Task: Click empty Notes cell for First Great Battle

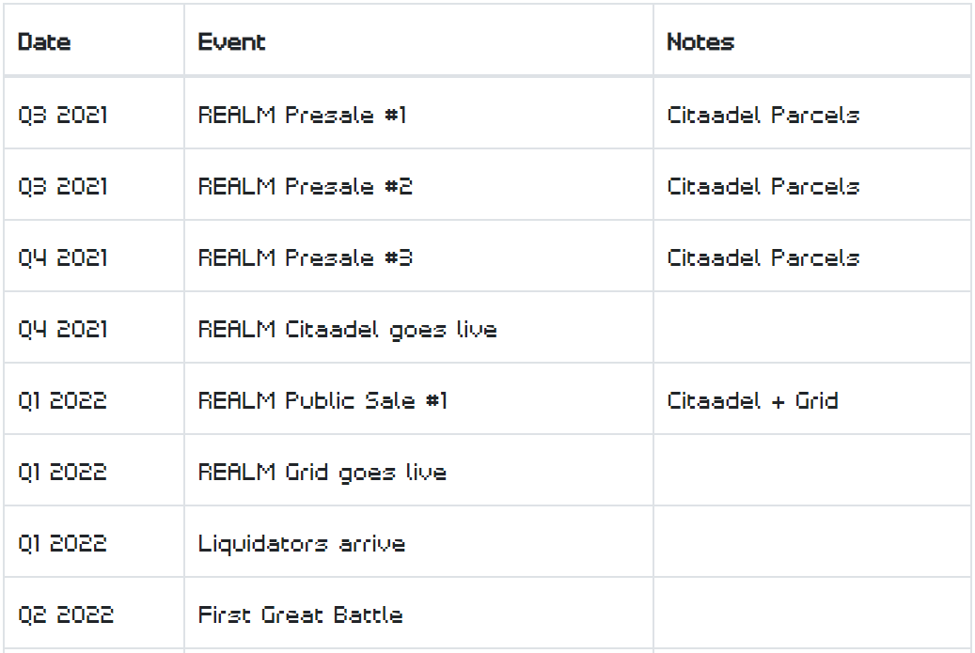Action: [811, 614]
